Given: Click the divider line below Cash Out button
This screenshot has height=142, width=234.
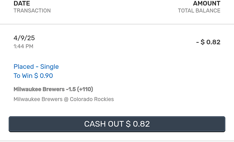Looking at the screenshot, I should [117, 141].
